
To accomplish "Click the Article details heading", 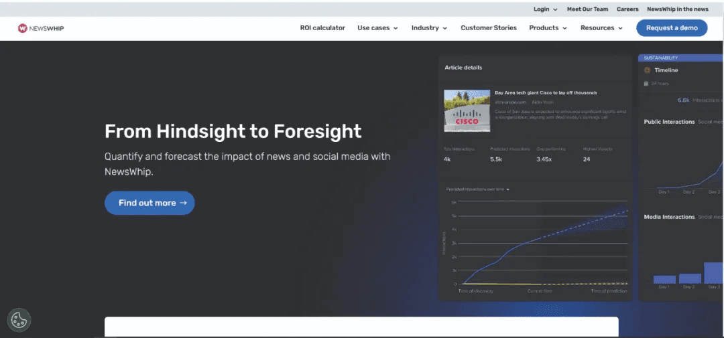I will (x=463, y=68).
